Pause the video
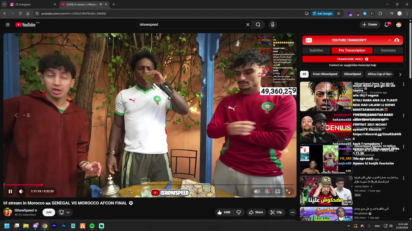This screenshot has height=231, width=412. tap(10, 191)
